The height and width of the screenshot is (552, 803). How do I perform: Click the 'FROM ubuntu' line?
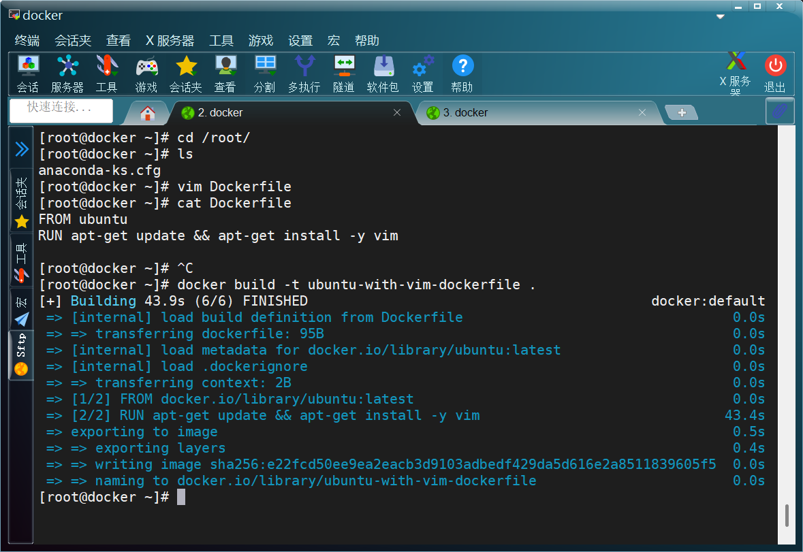(x=83, y=219)
